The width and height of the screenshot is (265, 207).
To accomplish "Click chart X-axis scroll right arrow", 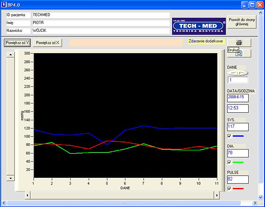I will pyautogui.click(x=217, y=195).
